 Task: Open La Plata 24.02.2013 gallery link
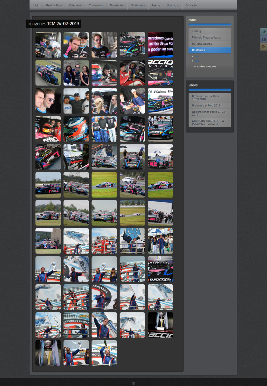click(207, 66)
